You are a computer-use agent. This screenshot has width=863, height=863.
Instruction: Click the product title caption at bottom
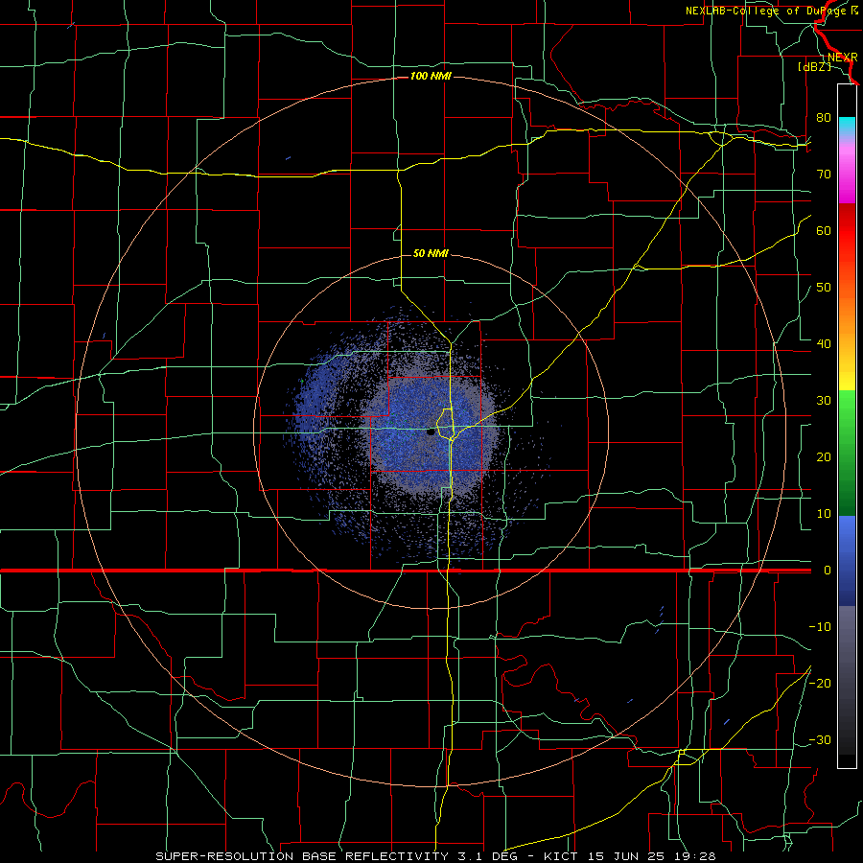tap(436, 856)
